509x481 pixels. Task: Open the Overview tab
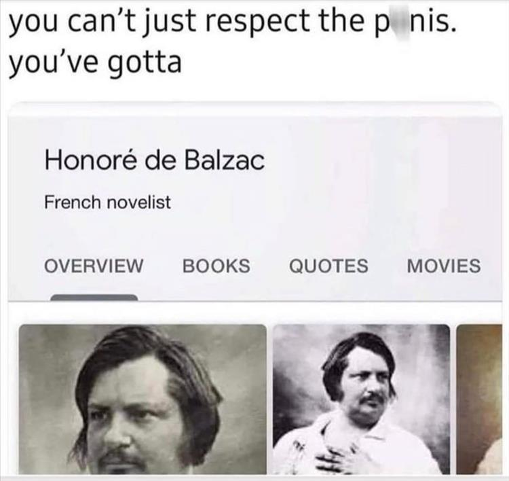pyautogui.click(x=93, y=266)
